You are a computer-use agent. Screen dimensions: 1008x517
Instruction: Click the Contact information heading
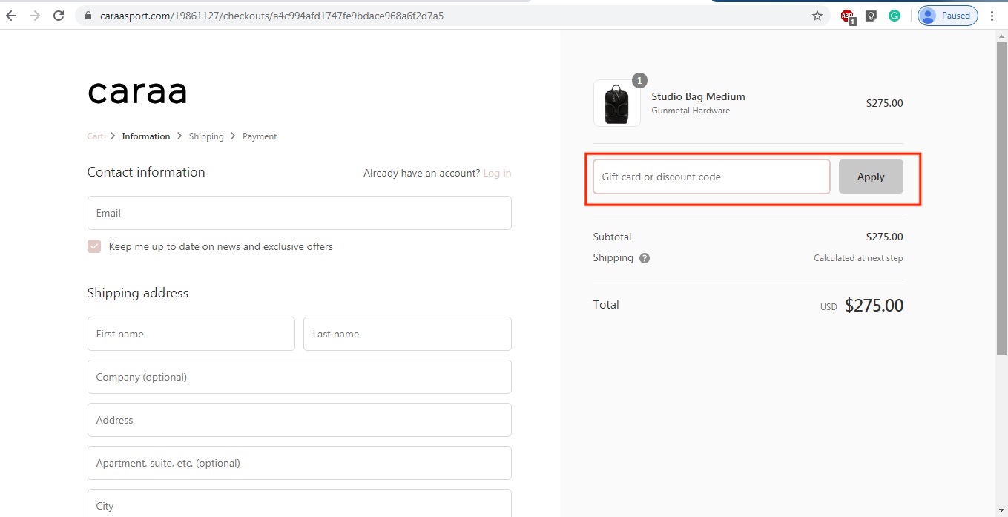146,172
